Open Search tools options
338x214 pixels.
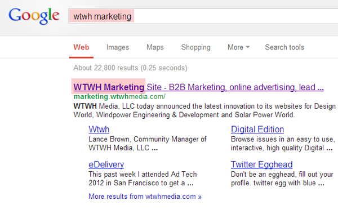tap(284, 47)
